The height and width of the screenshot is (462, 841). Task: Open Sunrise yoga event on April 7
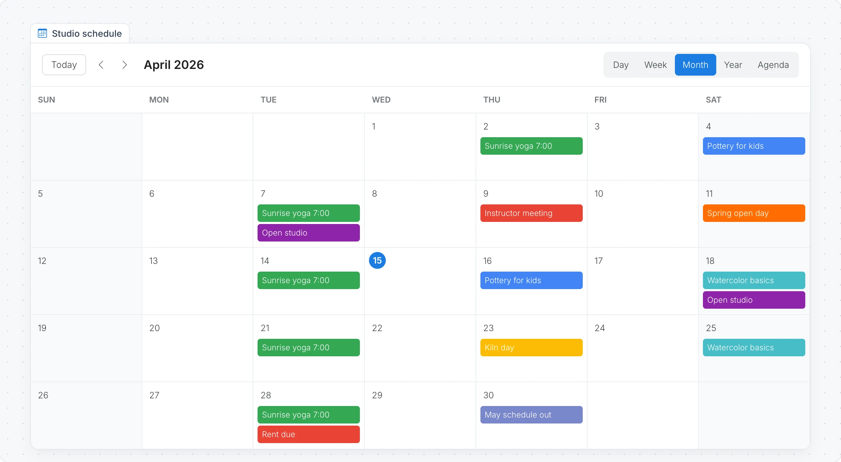point(308,213)
